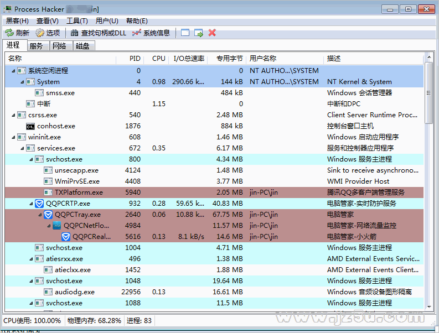The height and width of the screenshot is (333, 439).
Task: Switch to the 服务 (Services) tab
Action: (38, 46)
